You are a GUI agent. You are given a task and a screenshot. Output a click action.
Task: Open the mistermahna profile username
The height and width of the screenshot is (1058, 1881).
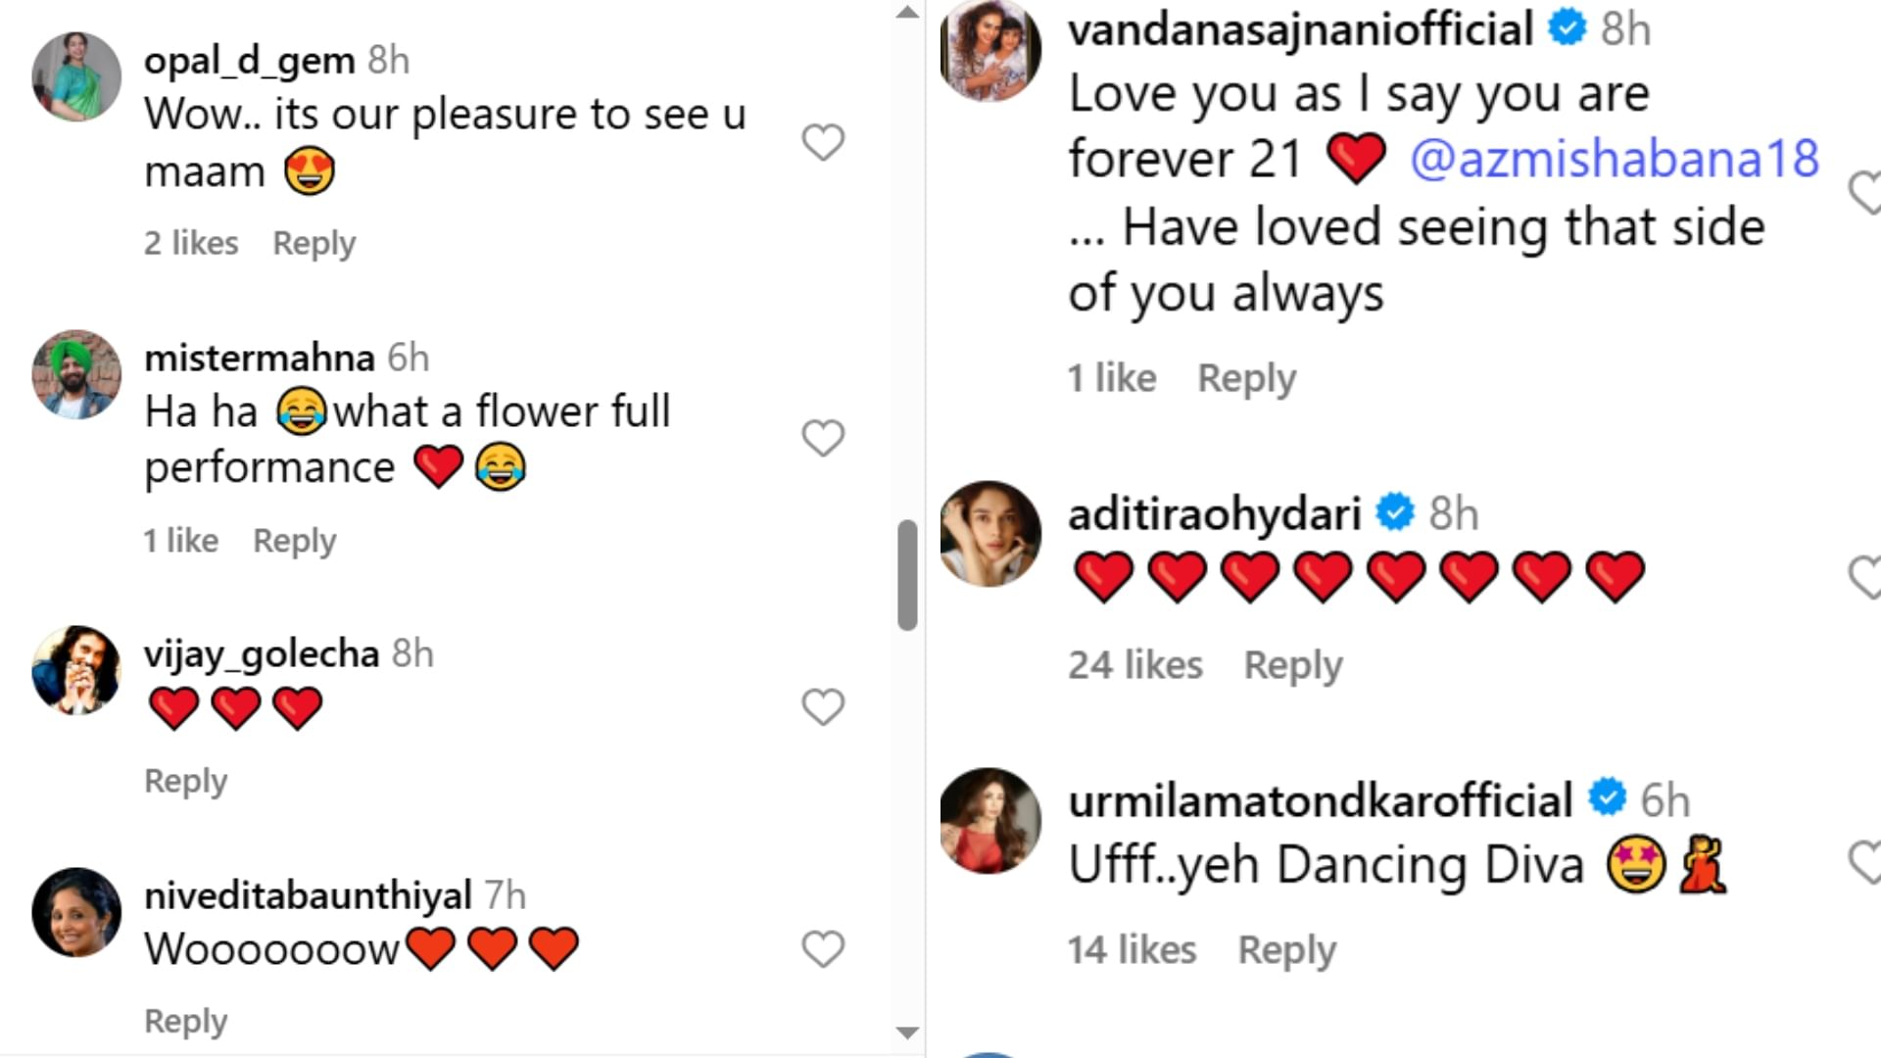[259, 359]
